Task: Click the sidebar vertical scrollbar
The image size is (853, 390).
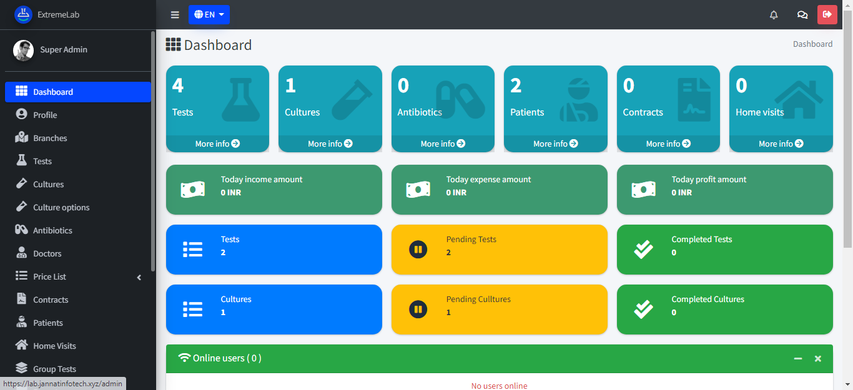Action: [153, 156]
